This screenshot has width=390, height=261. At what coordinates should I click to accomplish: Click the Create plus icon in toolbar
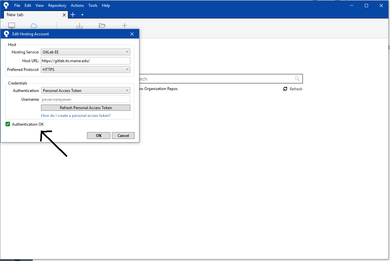[x=125, y=26]
